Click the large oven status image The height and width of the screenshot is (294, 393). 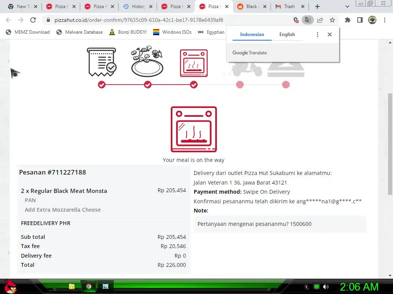[x=194, y=129]
